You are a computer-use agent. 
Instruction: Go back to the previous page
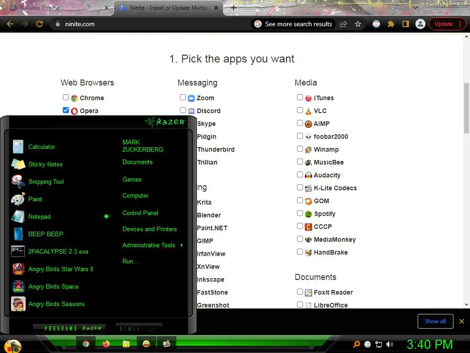pyautogui.click(x=10, y=24)
